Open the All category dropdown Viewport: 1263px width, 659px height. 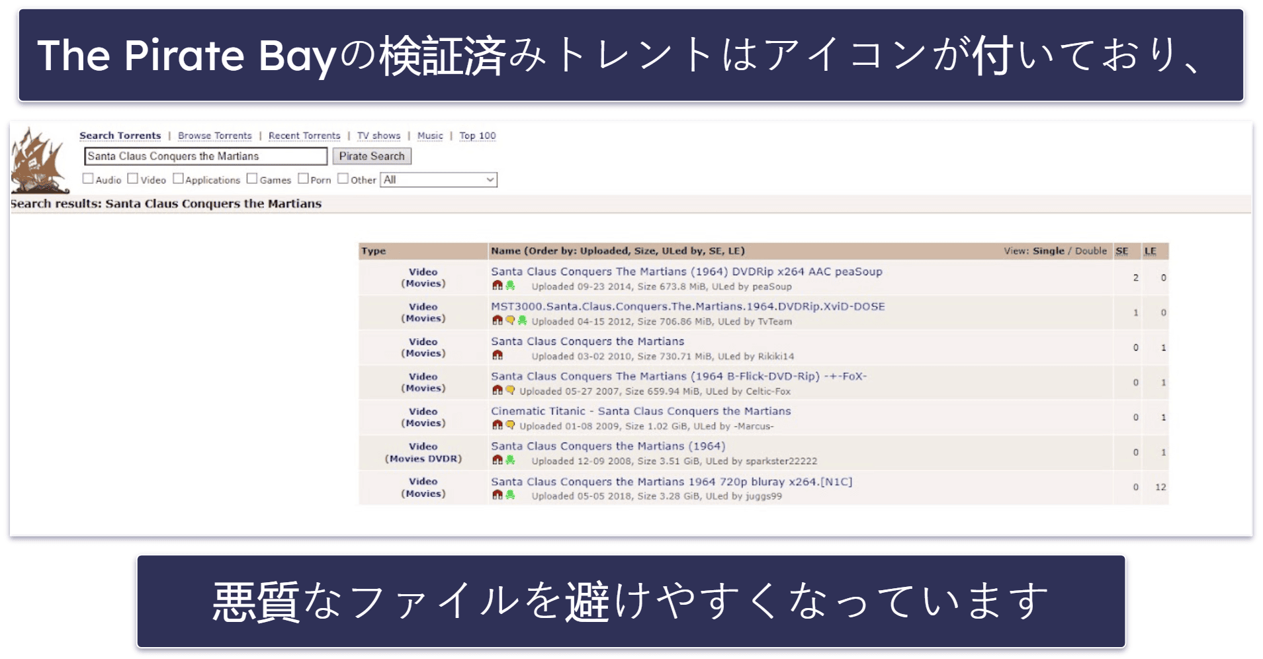pos(439,180)
